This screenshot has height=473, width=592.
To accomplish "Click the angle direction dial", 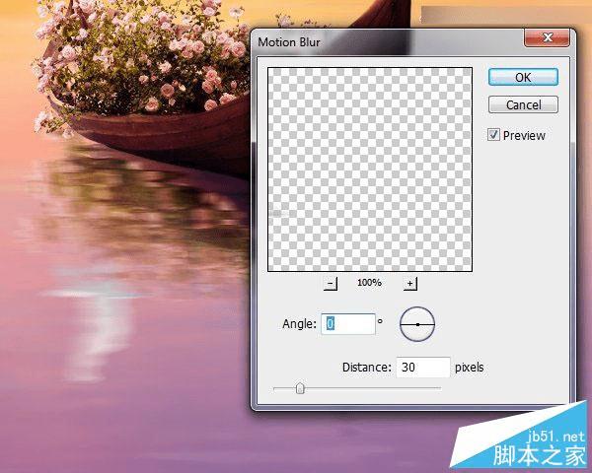I will coord(417,324).
